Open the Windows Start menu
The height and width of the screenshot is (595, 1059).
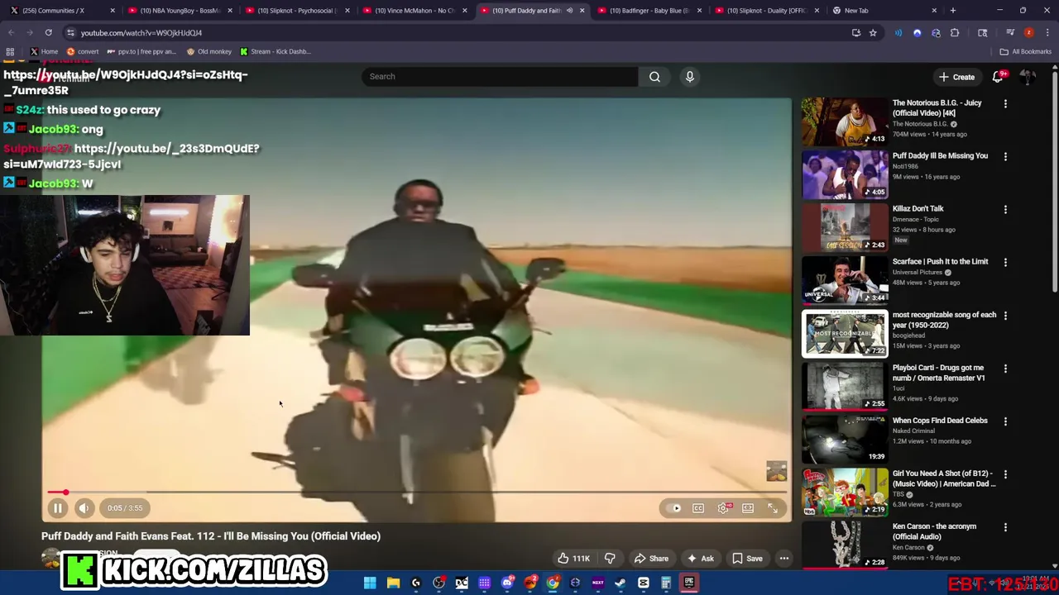coord(370,583)
